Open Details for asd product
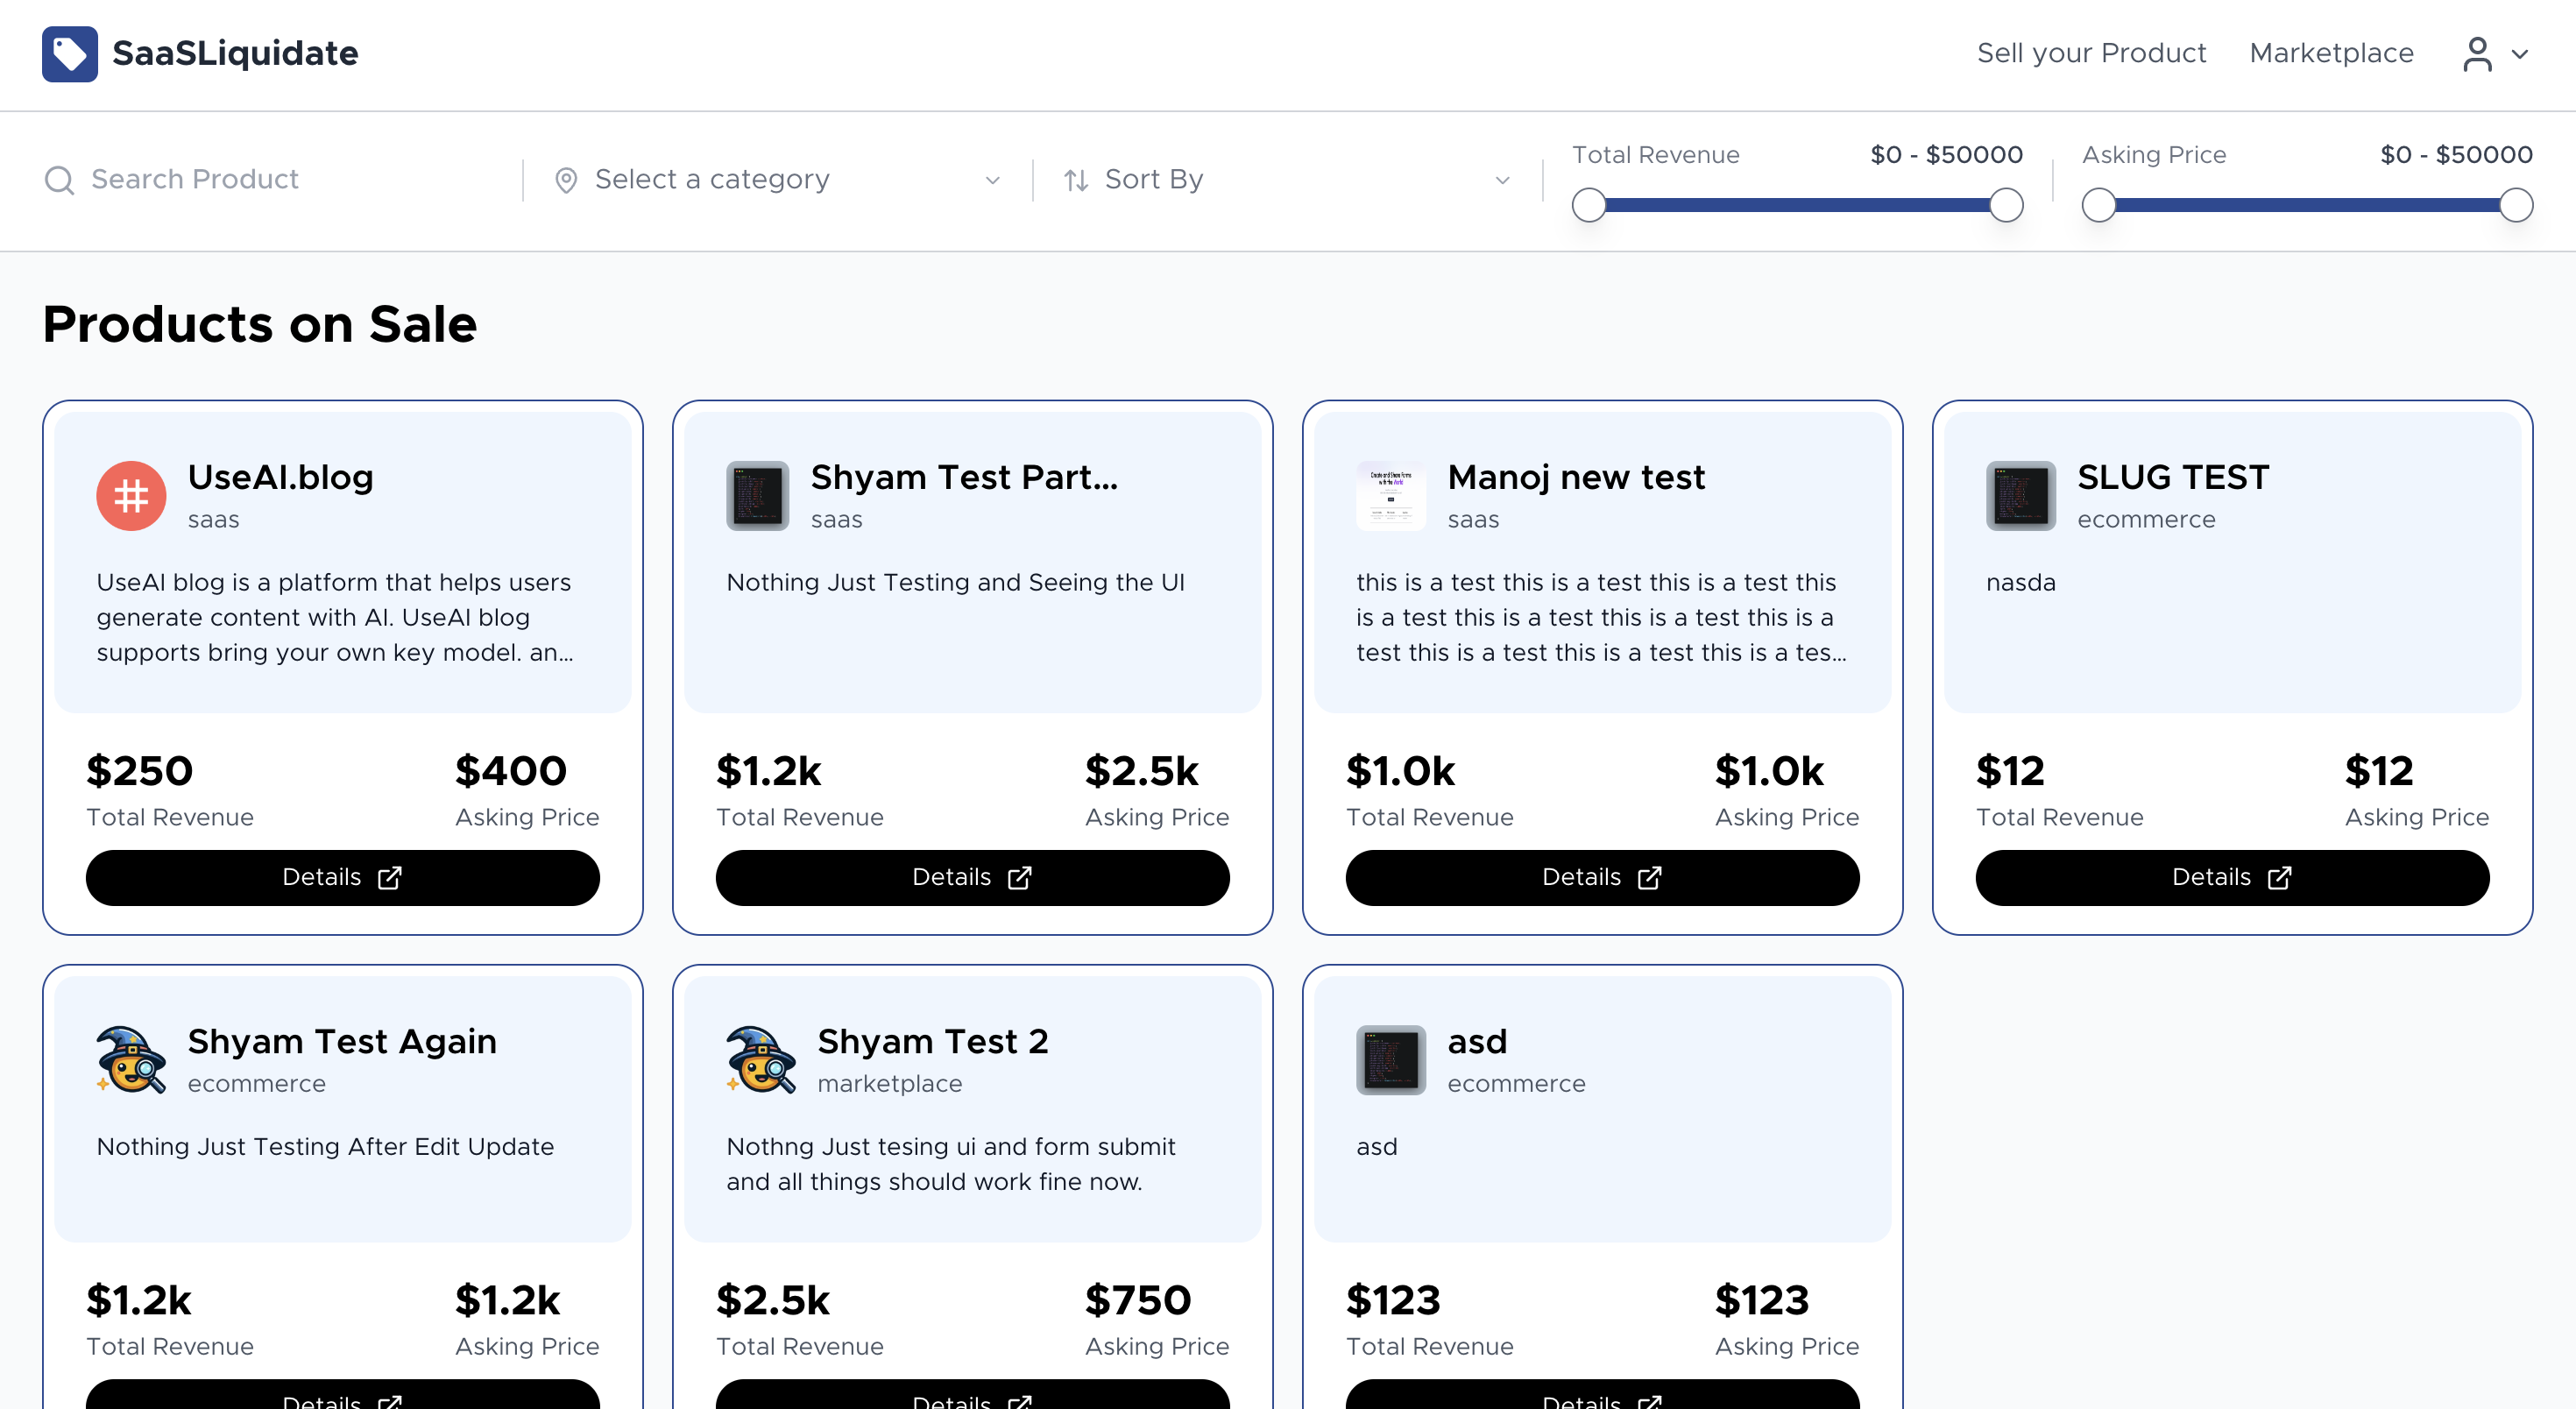This screenshot has width=2576, height=1409. click(1602, 1395)
